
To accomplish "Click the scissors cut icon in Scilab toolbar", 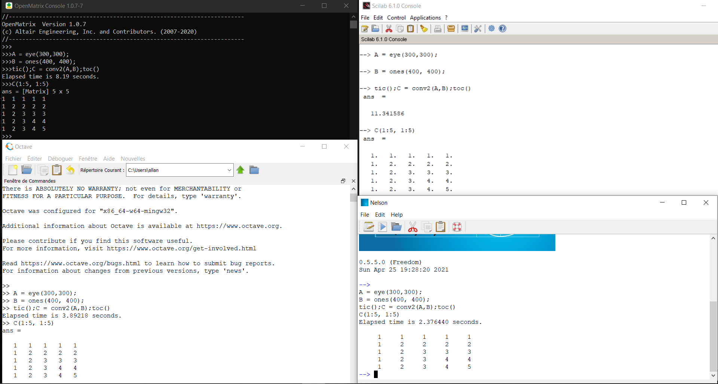I will point(389,29).
